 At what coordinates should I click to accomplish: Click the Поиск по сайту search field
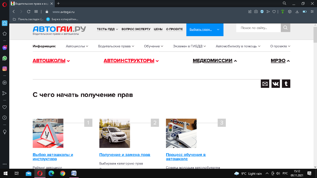(258, 28)
